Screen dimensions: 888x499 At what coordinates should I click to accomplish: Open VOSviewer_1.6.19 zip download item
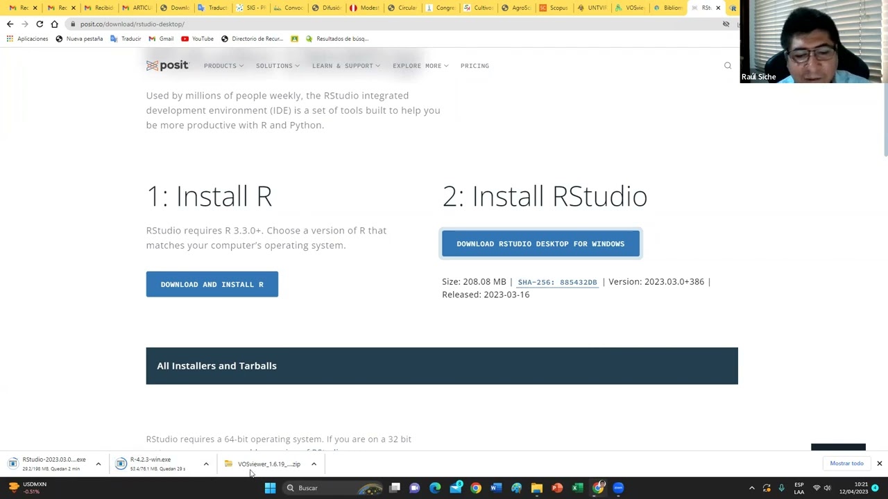pyautogui.click(x=263, y=464)
